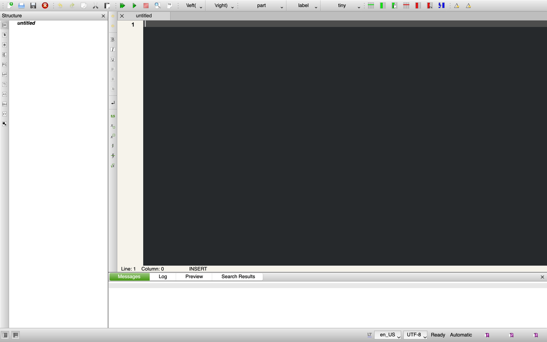Paste clipboard with the Paste icon
This screenshot has height=342, width=547.
click(107, 5)
